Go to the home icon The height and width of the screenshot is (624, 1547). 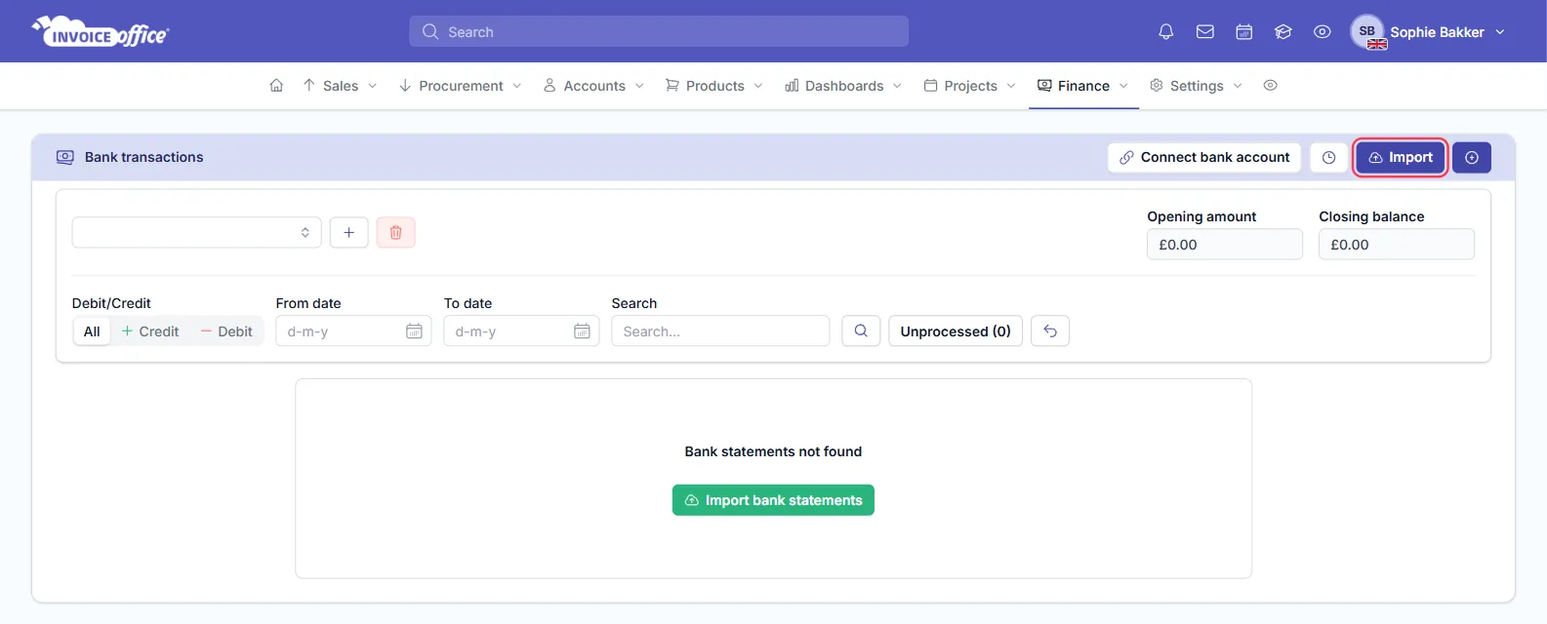(276, 86)
